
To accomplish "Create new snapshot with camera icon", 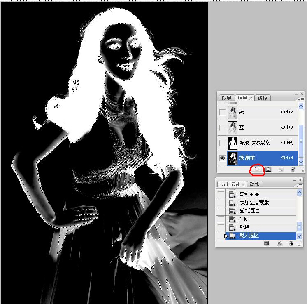I will (x=279, y=244).
